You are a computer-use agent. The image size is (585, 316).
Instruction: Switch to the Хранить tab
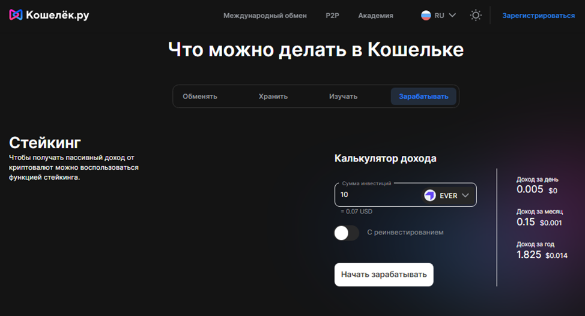click(273, 97)
